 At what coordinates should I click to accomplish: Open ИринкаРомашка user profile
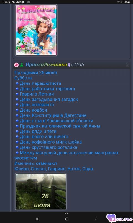coord(46,65)
